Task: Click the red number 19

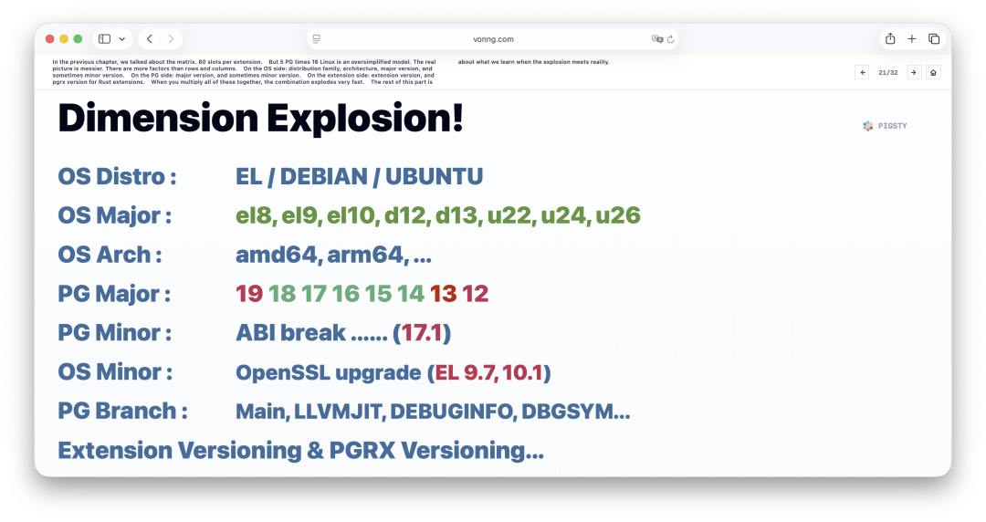Action: [249, 294]
